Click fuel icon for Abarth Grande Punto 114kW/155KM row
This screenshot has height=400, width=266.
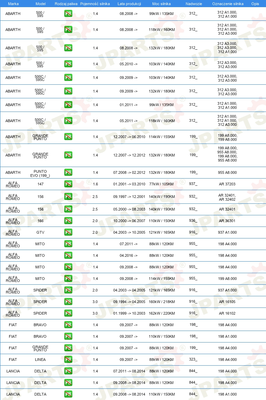pyautogui.click(x=68, y=137)
